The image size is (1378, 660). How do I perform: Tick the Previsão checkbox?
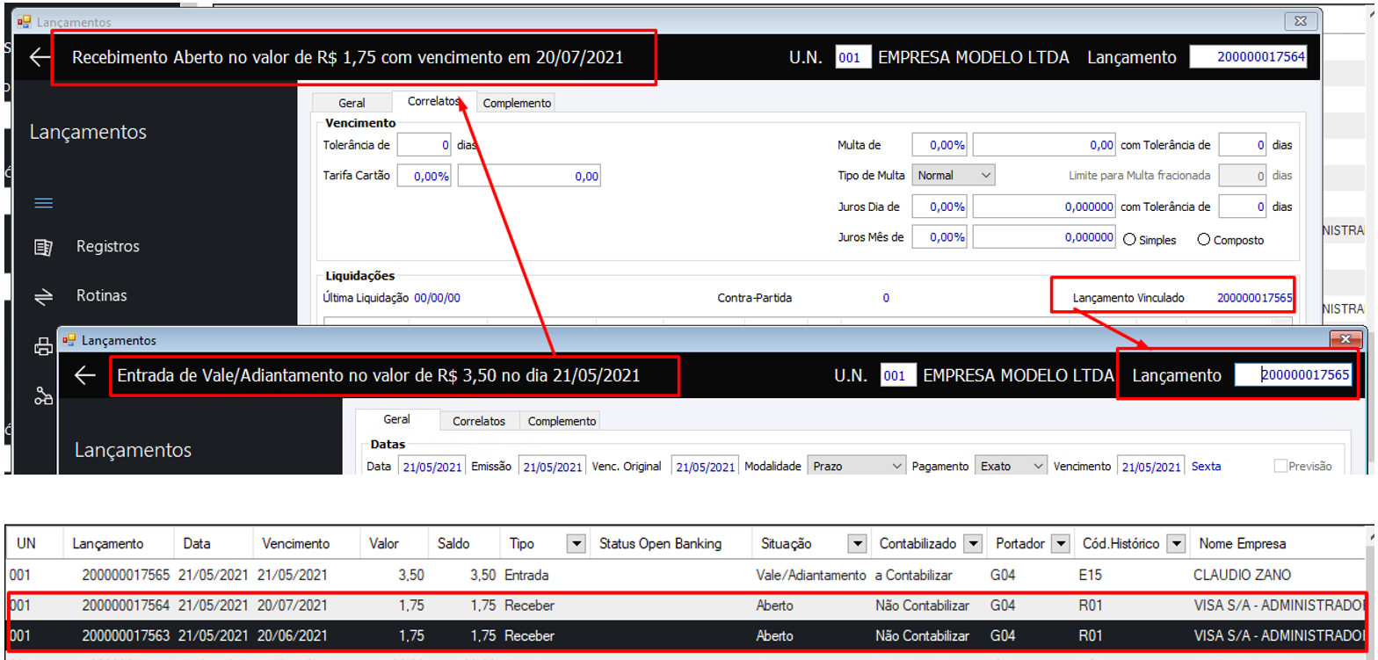pos(1280,466)
